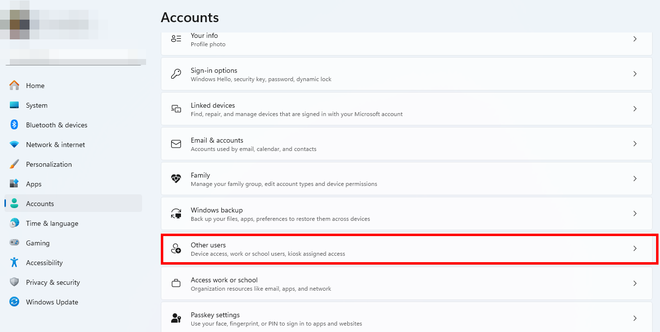Open the Email & accounts title
660x332 pixels.
click(x=217, y=140)
